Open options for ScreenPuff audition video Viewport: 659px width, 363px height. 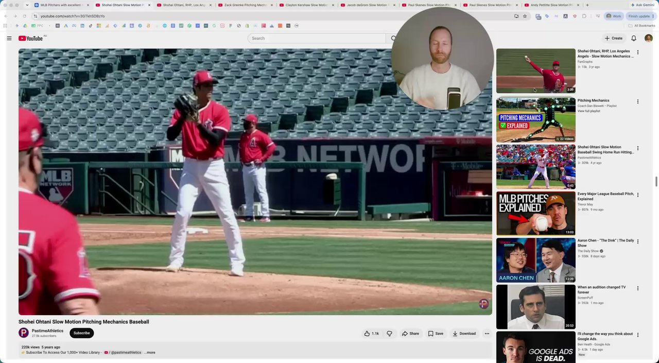pyautogui.click(x=638, y=288)
